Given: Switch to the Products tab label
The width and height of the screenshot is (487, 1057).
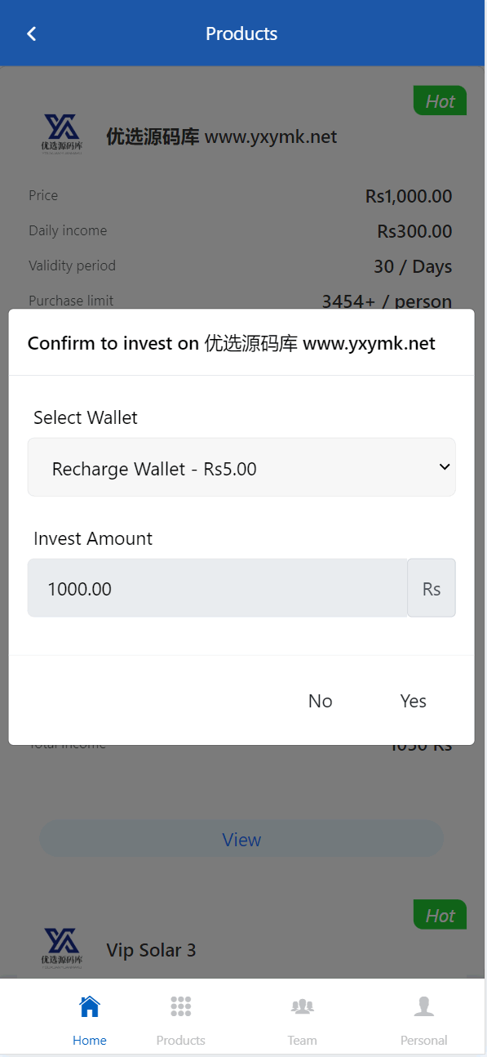Looking at the screenshot, I should (x=181, y=1040).
